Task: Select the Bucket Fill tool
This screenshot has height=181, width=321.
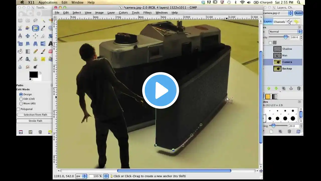Action: (20, 52)
